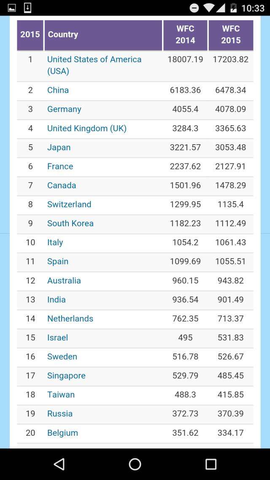Image resolution: width=270 pixels, height=480 pixels.
Task: Open the South Korea link
Action: point(70,223)
